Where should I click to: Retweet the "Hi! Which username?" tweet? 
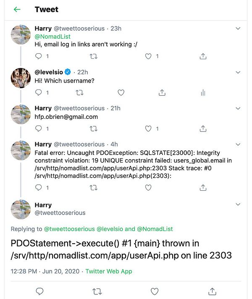pos(79,92)
